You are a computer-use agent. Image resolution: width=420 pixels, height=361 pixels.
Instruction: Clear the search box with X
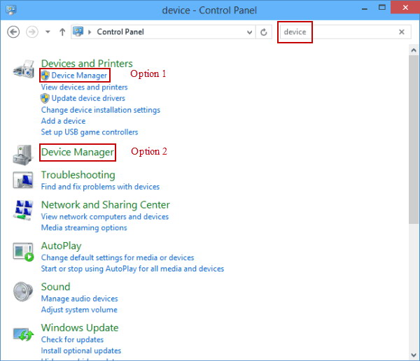coord(402,32)
